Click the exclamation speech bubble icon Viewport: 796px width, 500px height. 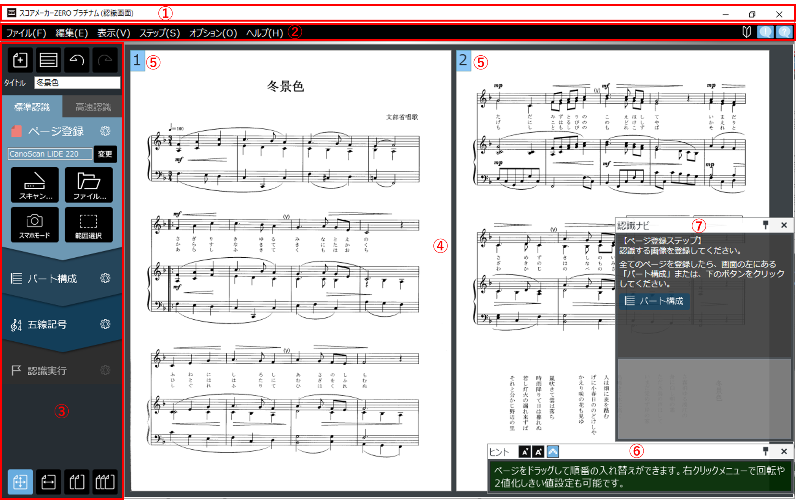[765, 32]
